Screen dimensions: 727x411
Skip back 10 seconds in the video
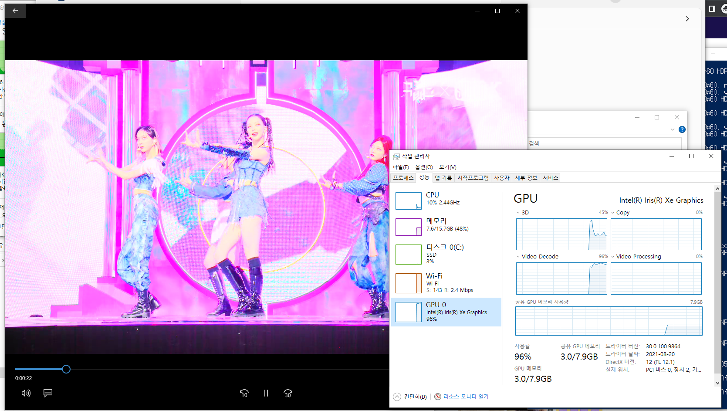(244, 393)
